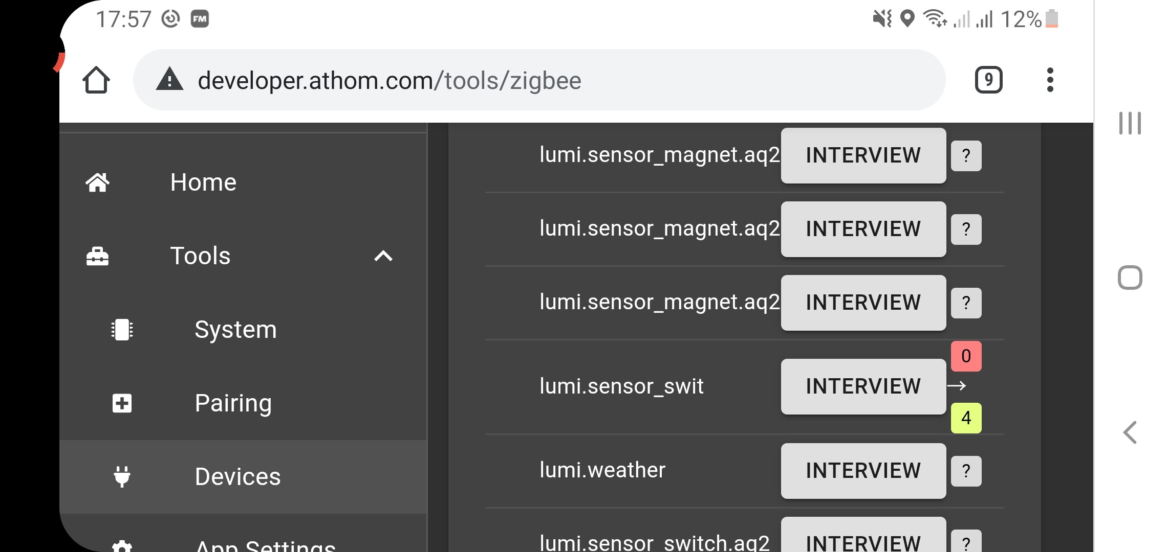The image size is (1167, 552).
Task: Click the question mark next to lumi.weather
Action: pyautogui.click(x=966, y=471)
